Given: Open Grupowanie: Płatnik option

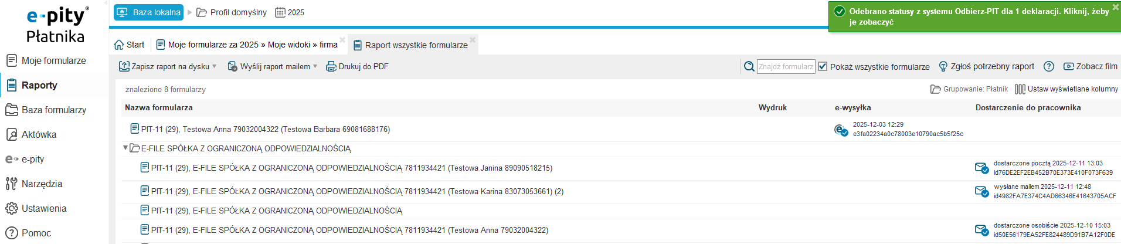Looking at the screenshot, I should click(969, 89).
